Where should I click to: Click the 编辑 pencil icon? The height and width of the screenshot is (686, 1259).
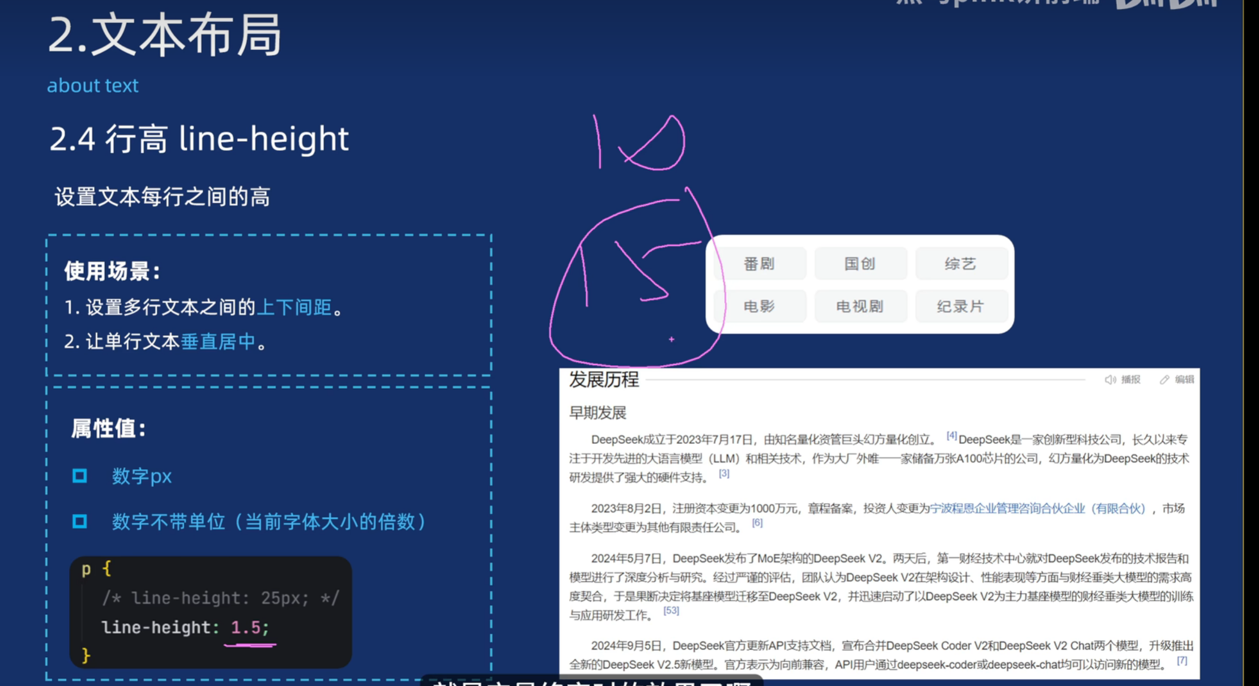click(x=1164, y=380)
